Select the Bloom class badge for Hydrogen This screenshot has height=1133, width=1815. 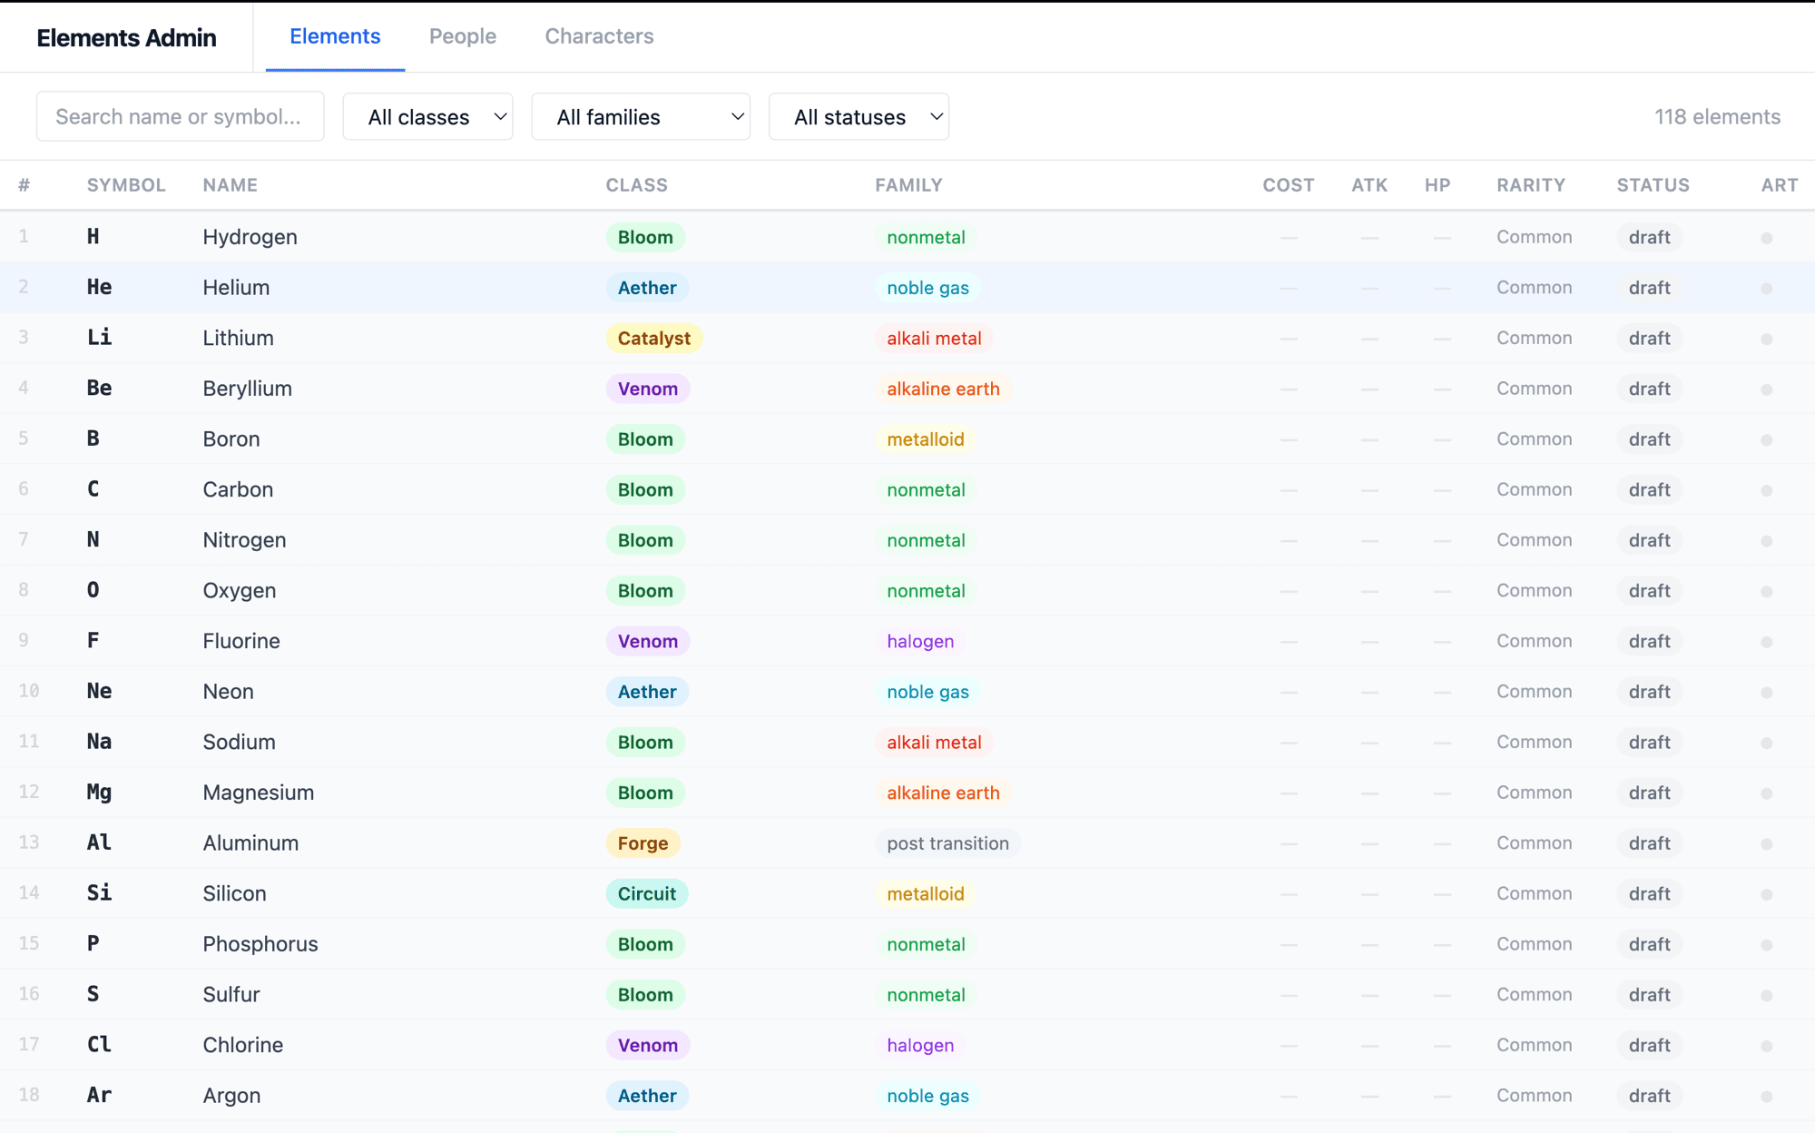point(645,237)
